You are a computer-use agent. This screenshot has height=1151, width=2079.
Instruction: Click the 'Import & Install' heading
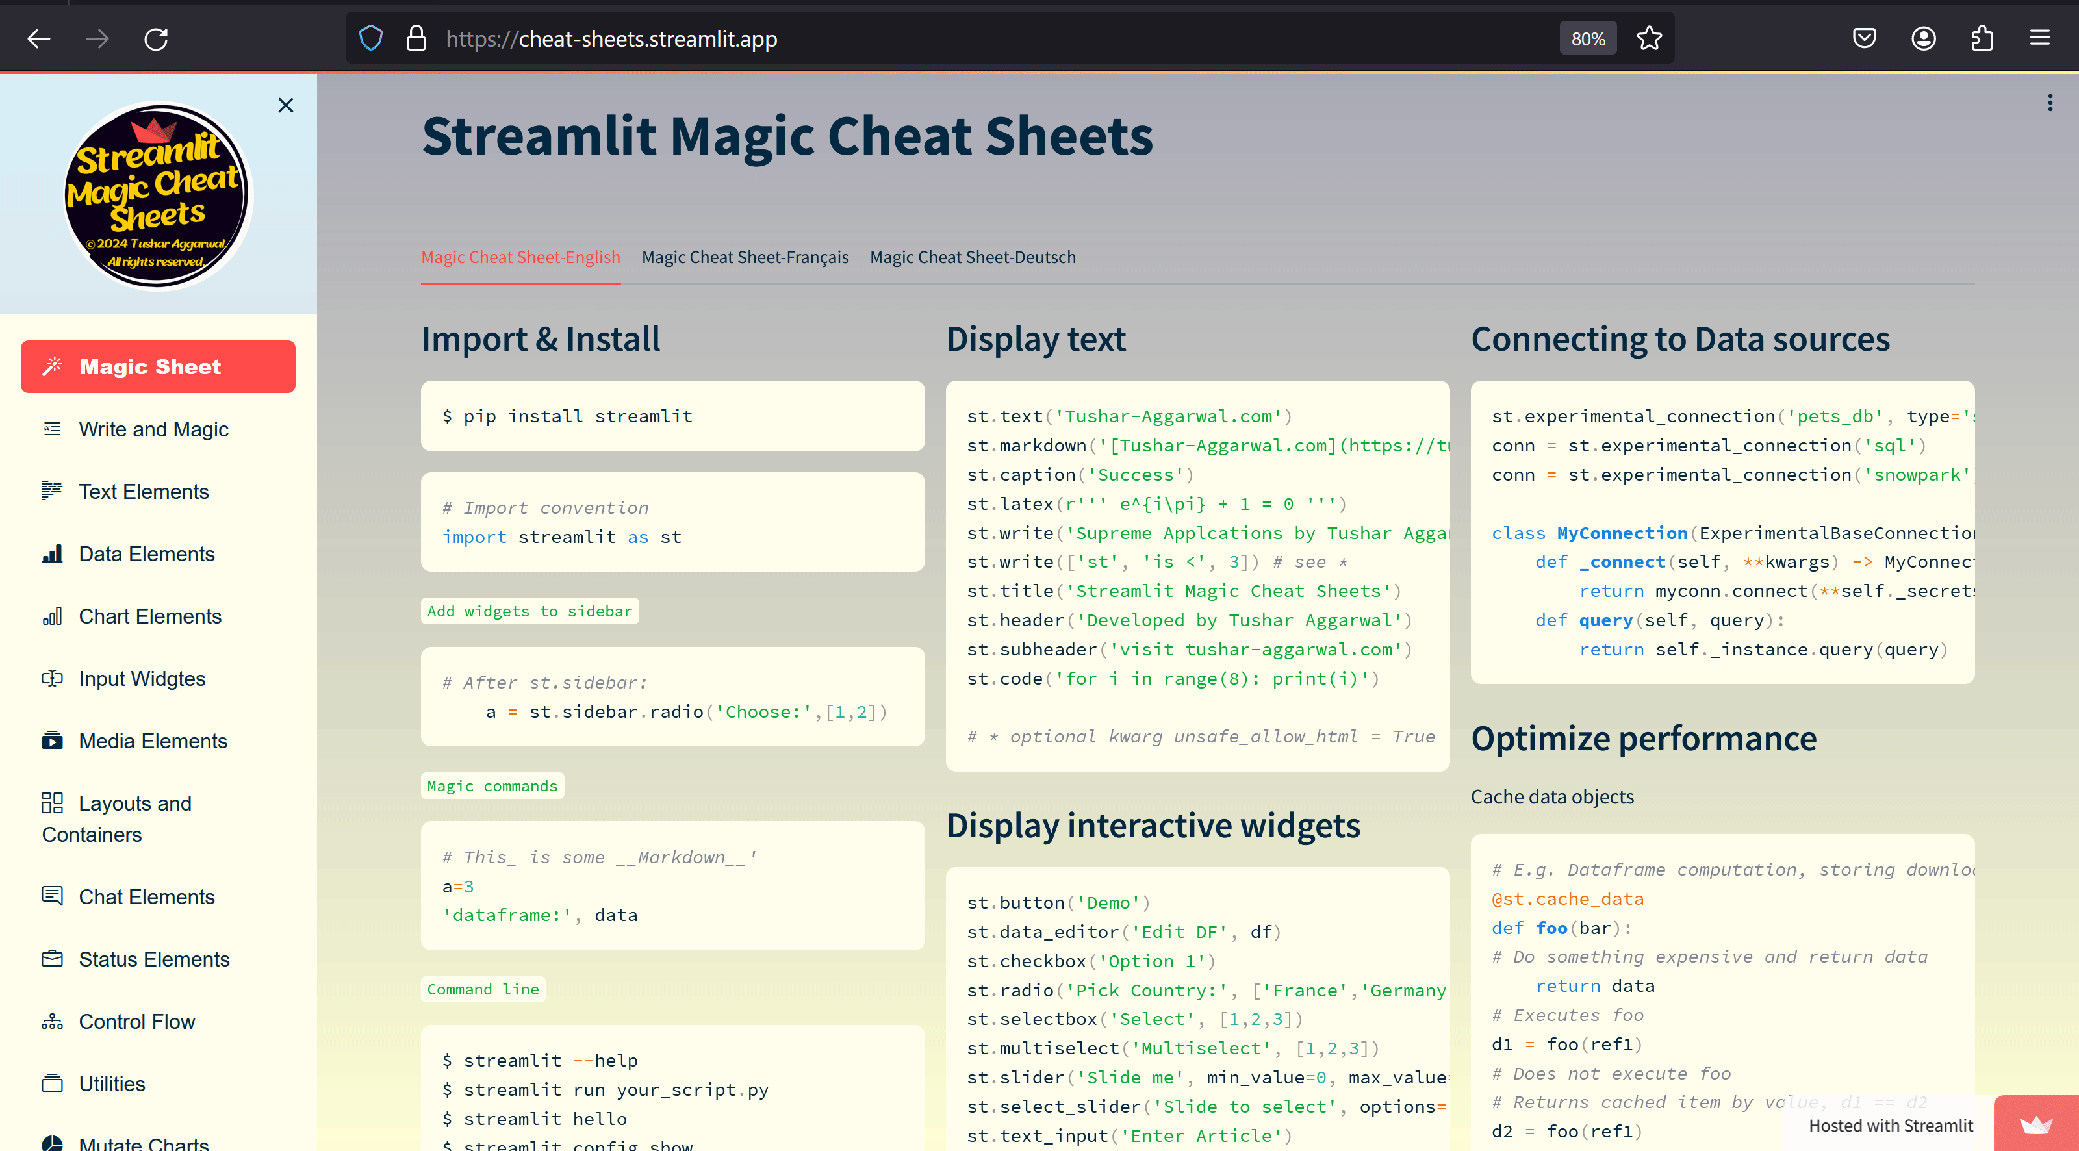(541, 338)
